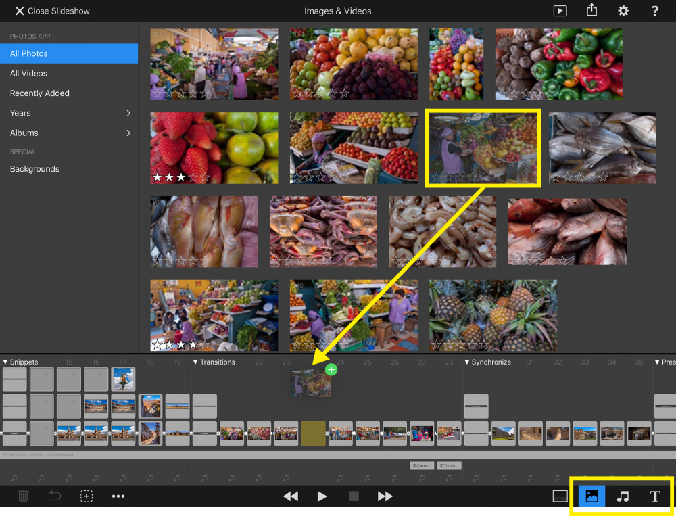The height and width of the screenshot is (516, 676).
Task: Select the market aisle photo 316
Action: click(354, 315)
